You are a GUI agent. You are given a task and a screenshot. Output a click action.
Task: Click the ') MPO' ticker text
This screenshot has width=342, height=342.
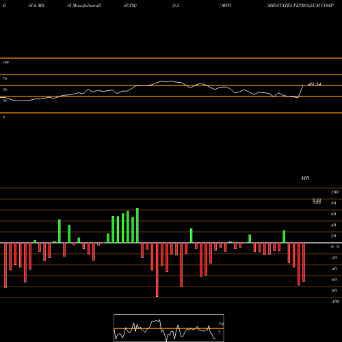click(x=225, y=5)
